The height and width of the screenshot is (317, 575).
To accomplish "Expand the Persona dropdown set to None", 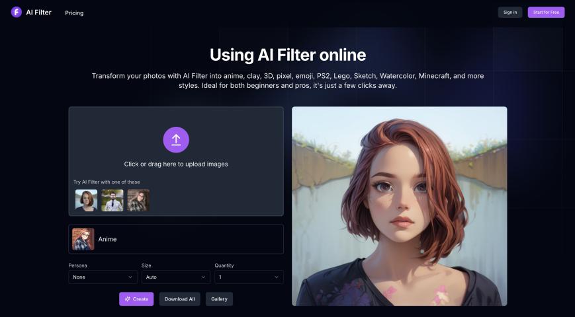I will pos(103,277).
